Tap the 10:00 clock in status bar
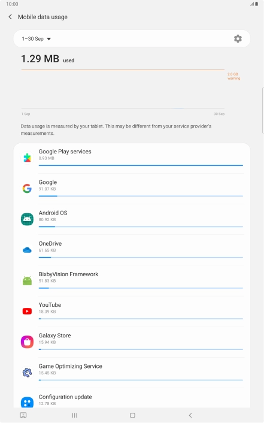Screen dimensions: 264x423 point(12,4)
